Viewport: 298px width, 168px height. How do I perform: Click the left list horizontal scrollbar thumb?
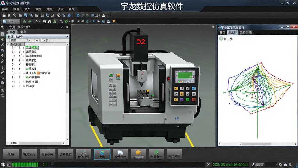click(40, 143)
